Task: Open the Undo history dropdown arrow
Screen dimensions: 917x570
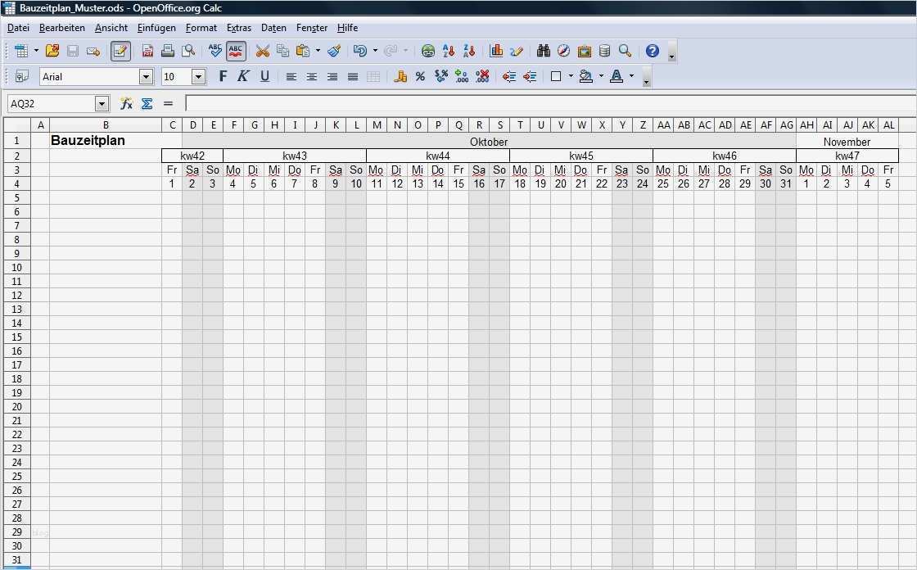Action: 376,51
